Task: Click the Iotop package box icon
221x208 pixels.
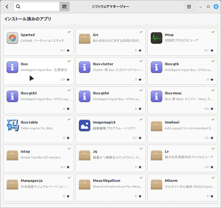Action: tap(12, 155)
